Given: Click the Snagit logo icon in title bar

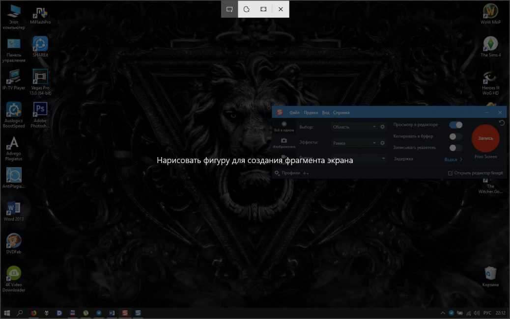Looking at the screenshot, I should point(280,112).
